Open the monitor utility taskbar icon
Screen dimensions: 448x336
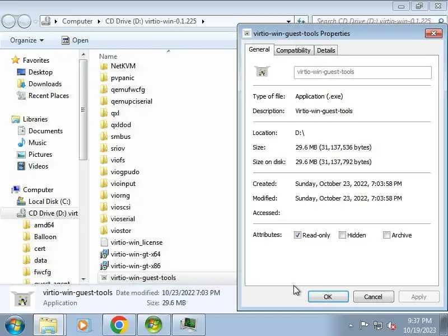point(189,325)
